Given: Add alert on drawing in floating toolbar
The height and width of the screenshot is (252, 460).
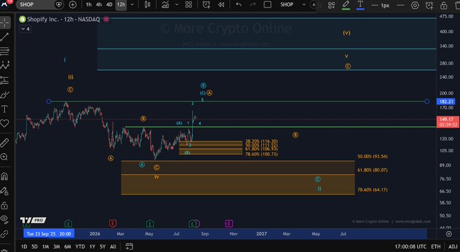Looking at the screenshot, I should [429, 5].
